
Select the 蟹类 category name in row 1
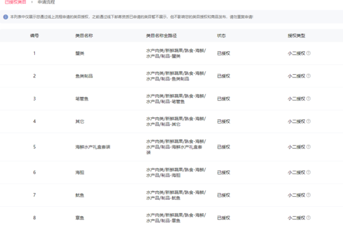click(x=80, y=53)
